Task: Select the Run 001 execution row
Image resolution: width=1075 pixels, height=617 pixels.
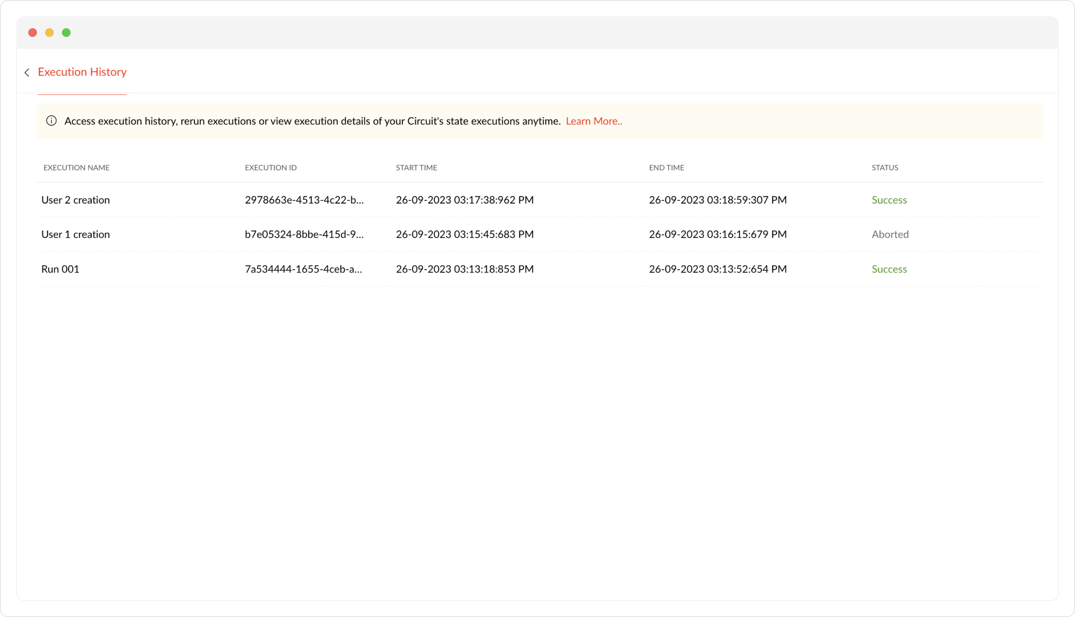Action: [60, 269]
